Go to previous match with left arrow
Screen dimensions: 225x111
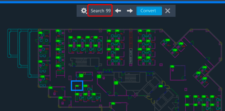click(118, 11)
